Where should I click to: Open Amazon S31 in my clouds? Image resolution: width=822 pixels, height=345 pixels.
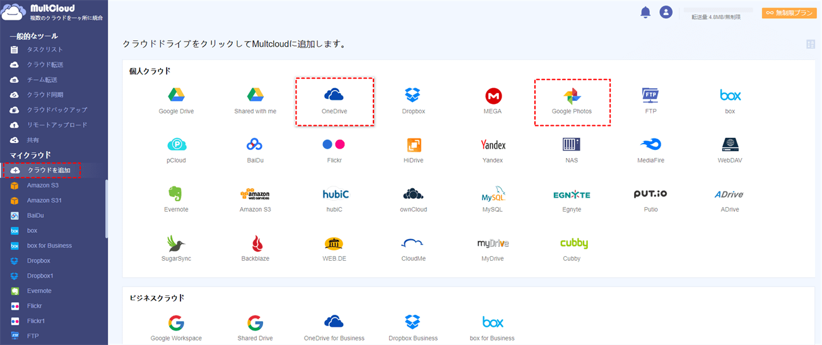(44, 200)
